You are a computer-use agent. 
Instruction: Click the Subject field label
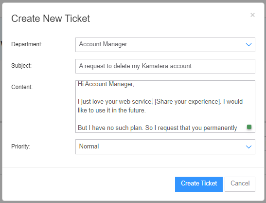coord(21,66)
